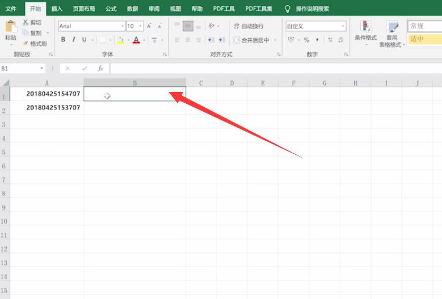Open text orientation tool

212,26
